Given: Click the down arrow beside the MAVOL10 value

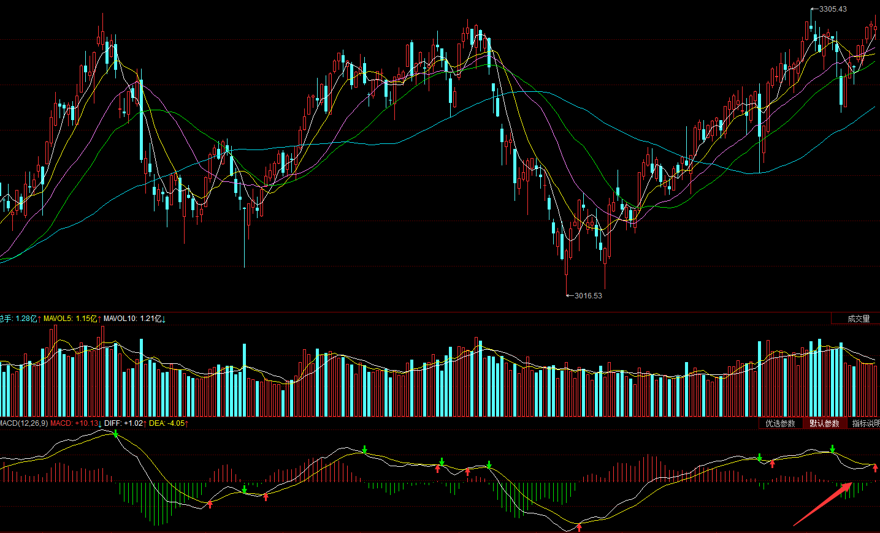Looking at the screenshot, I should [x=164, y=319].
